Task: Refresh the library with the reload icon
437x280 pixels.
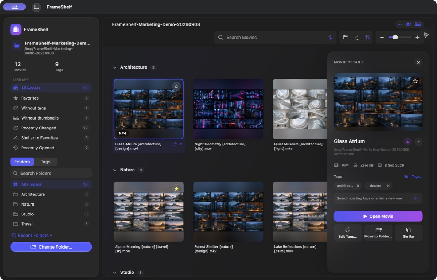Action: click(x=357, y=38)
